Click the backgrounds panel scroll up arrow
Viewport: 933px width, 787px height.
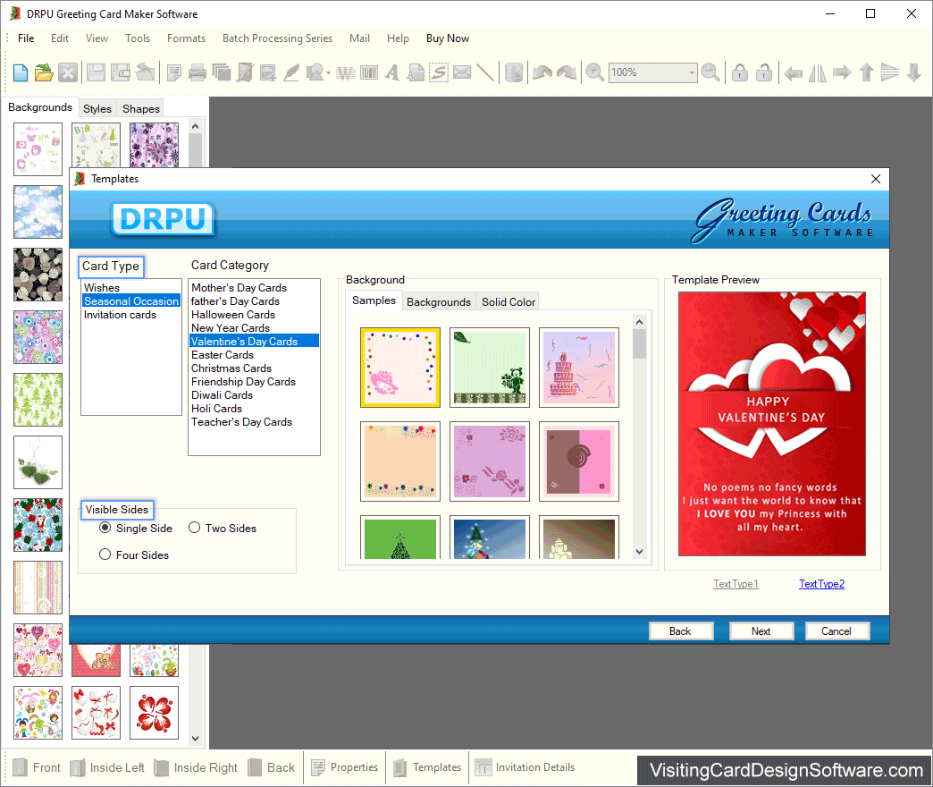[x=195, y=126]
